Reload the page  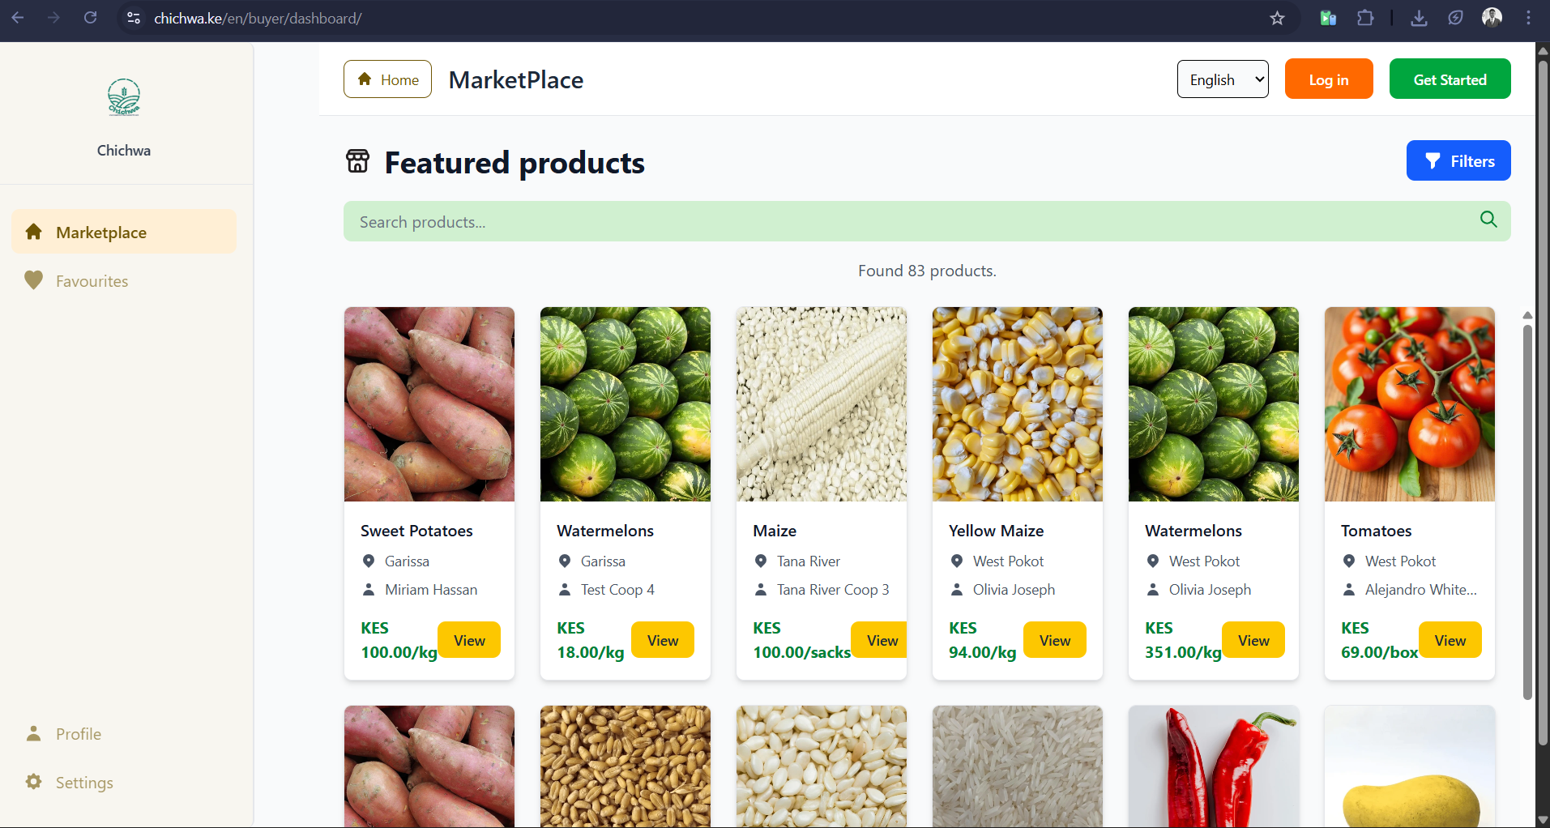click(91, 18)
